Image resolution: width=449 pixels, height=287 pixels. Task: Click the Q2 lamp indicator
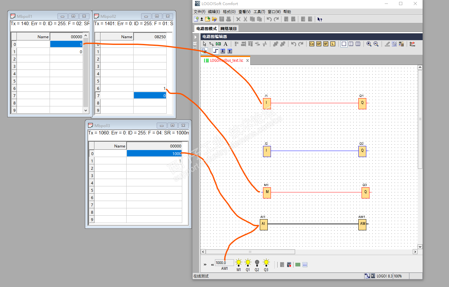coord(257,263)
